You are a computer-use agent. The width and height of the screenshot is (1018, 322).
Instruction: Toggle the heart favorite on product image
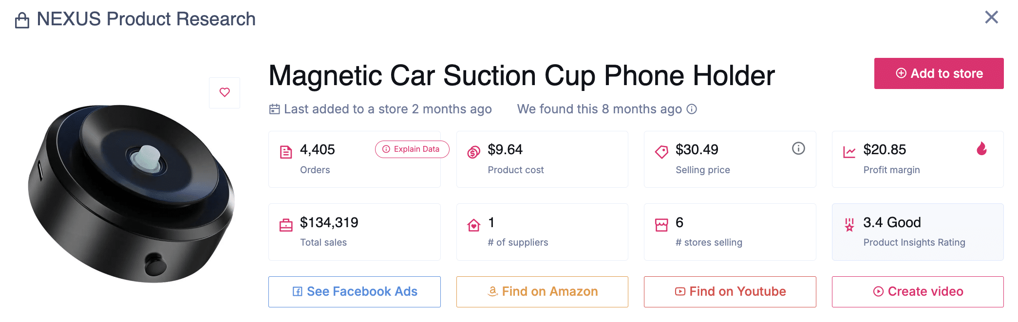(x=225, y=92)
